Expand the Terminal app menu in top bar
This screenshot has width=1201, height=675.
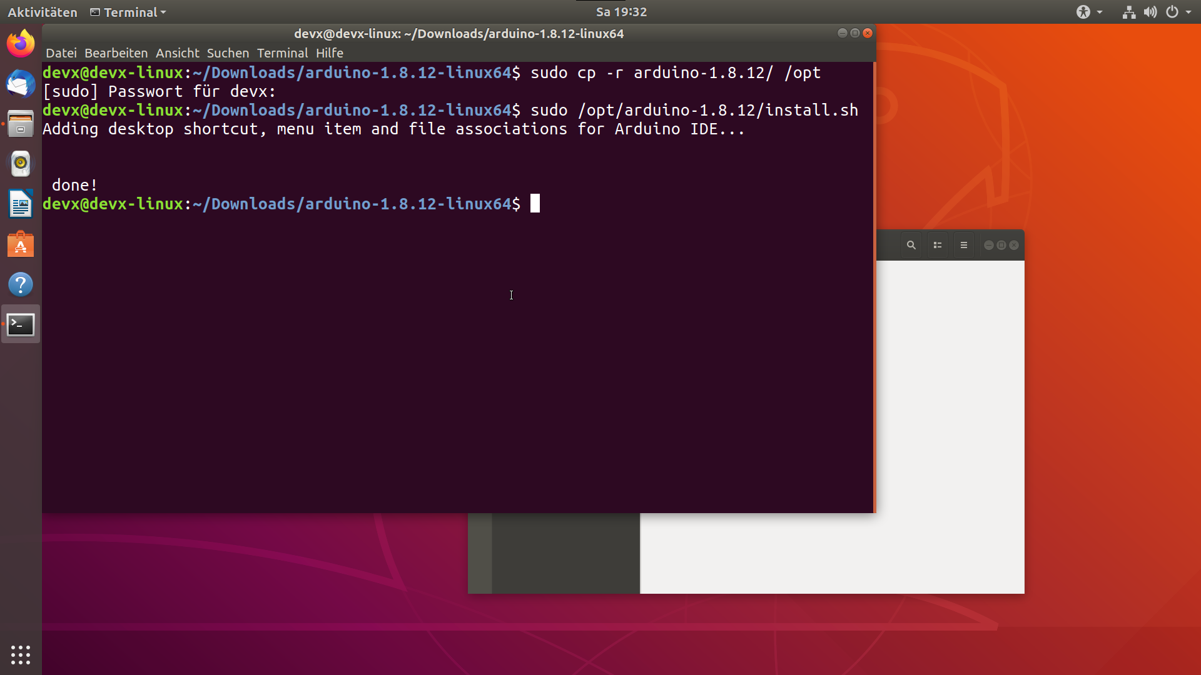[x=128, y=12]
